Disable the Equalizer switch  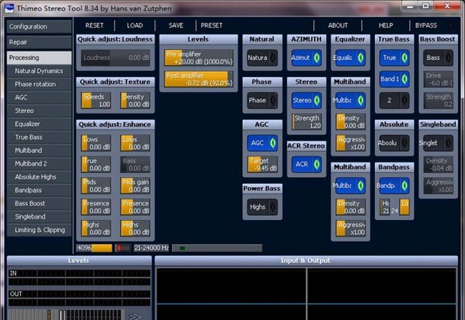click(x=351, y=58)
